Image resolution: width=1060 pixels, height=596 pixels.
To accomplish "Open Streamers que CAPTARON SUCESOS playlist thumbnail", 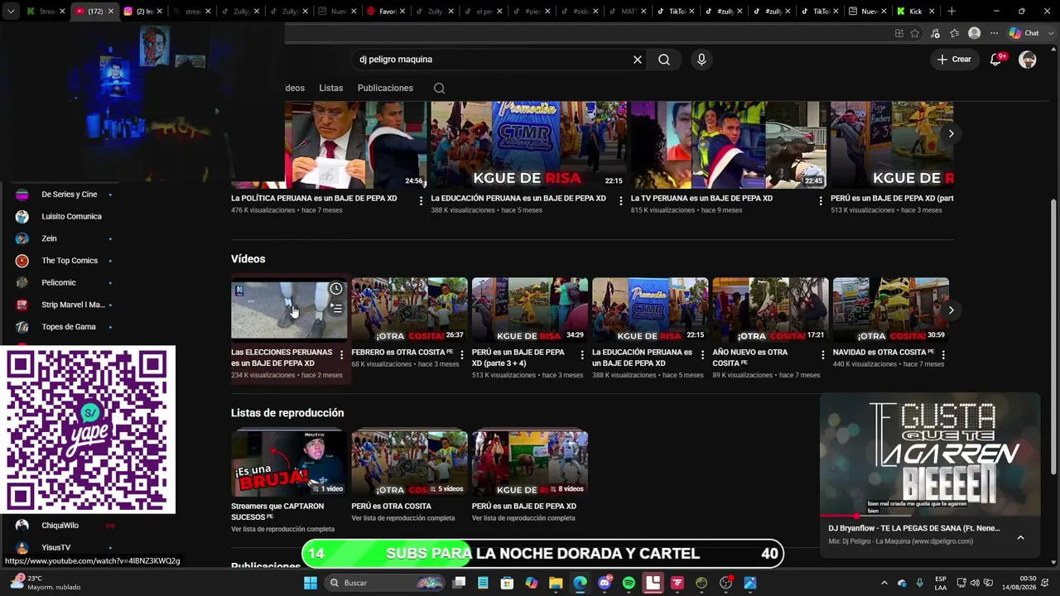I will [289, 464].
